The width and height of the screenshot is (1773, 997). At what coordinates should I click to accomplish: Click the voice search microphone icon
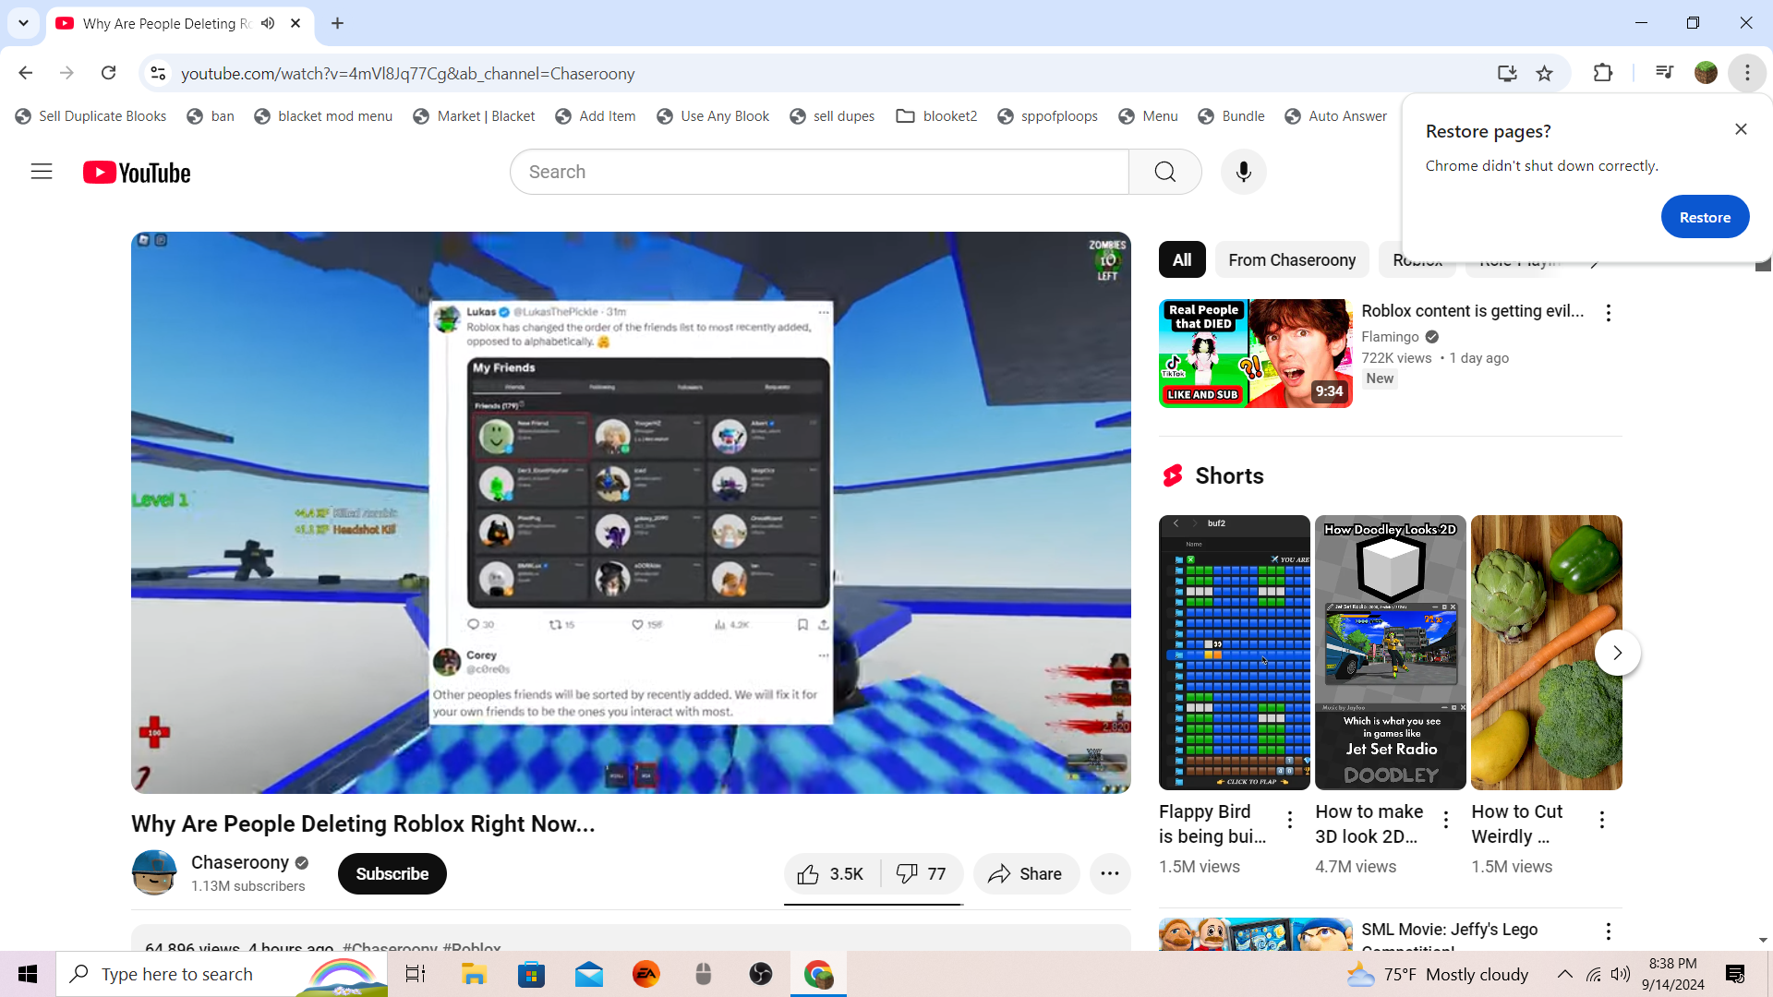(1243, 172)
